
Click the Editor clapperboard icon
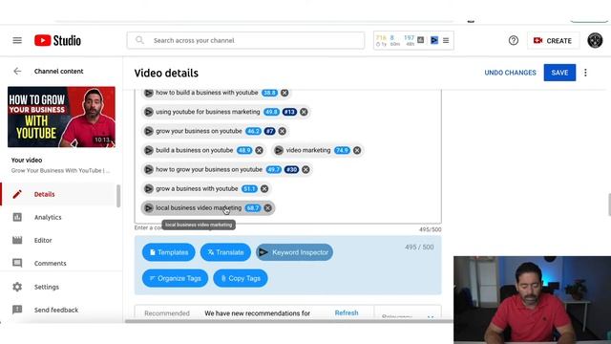[17, 240]
